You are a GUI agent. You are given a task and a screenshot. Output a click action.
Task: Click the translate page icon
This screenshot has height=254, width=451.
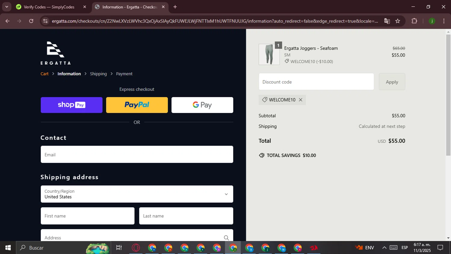pyautogui.click(x=387, y=21)
